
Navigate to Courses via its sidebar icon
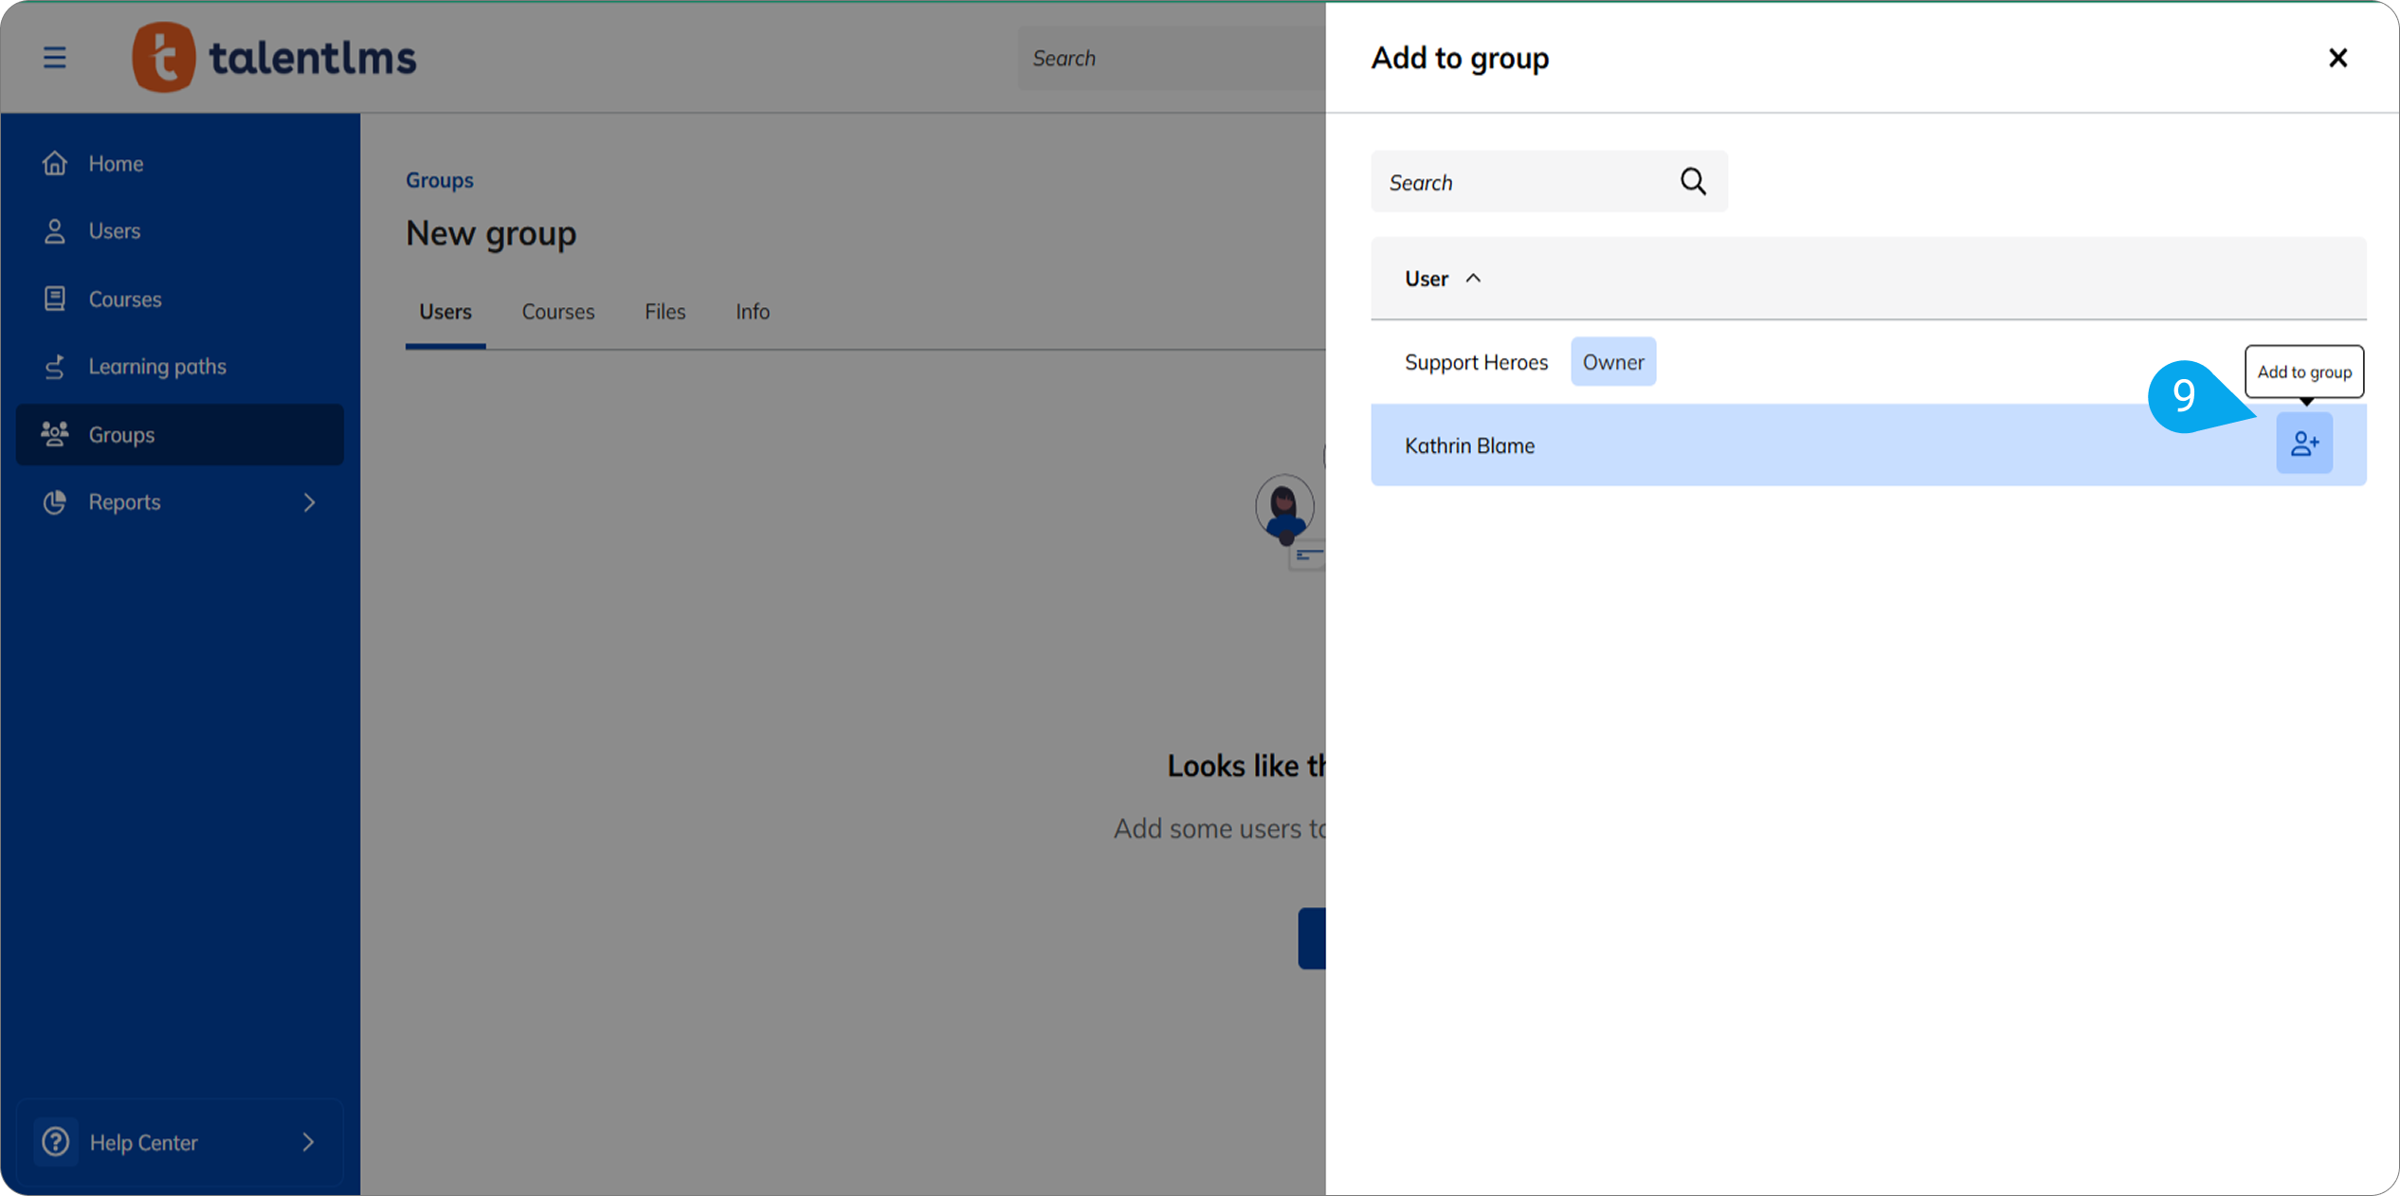click(55, 299)
